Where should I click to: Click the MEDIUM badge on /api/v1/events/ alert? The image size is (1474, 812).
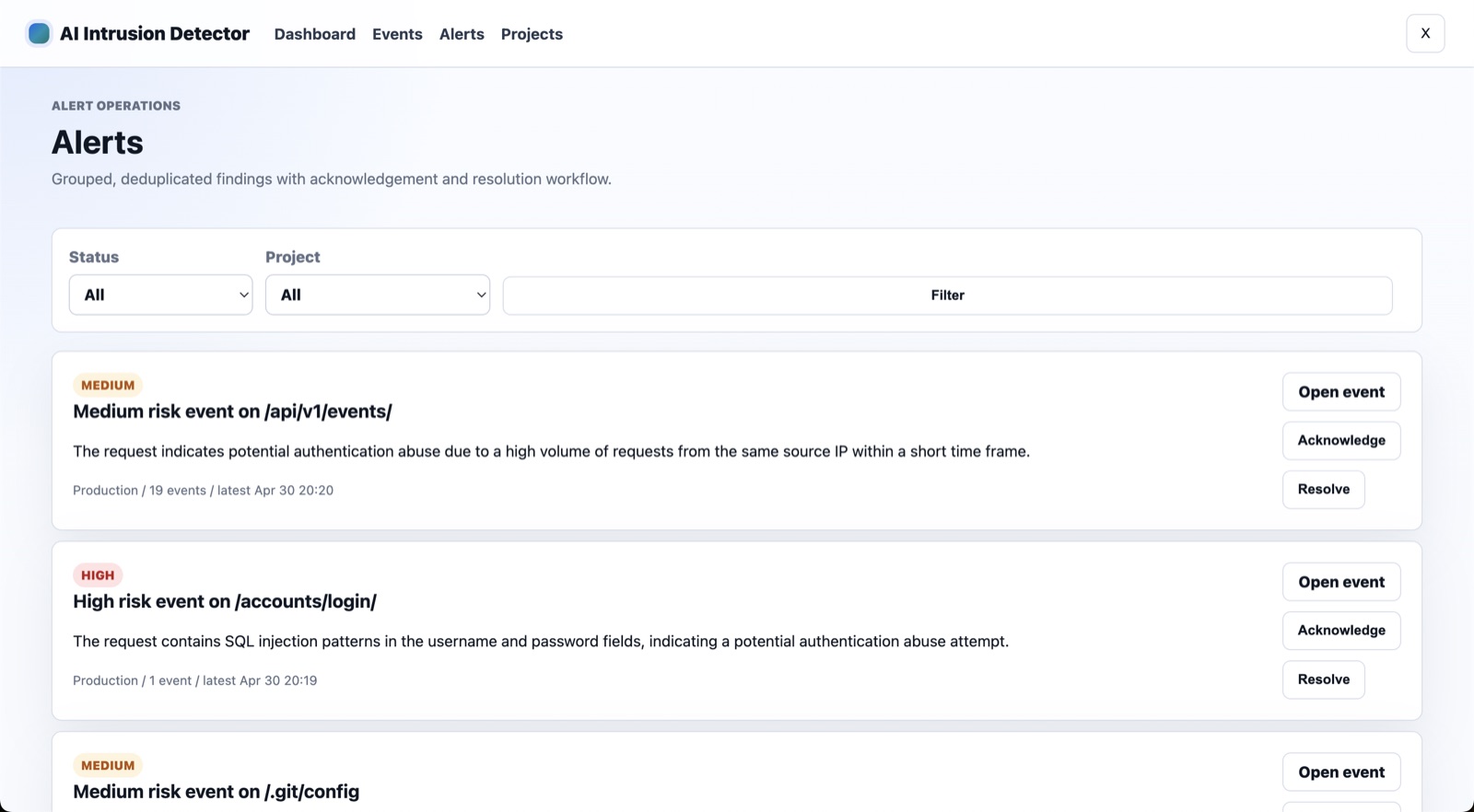coord(108,385)
